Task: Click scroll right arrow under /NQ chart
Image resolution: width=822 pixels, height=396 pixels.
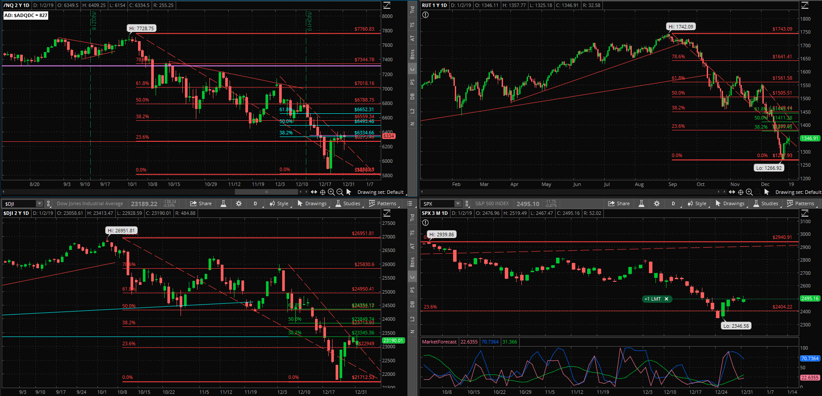Action: [x=306, y=192]
